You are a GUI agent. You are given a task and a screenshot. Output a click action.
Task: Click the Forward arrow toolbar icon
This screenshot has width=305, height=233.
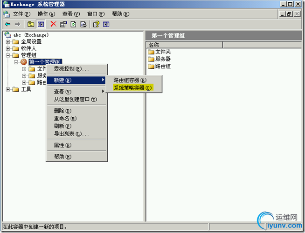18,24
